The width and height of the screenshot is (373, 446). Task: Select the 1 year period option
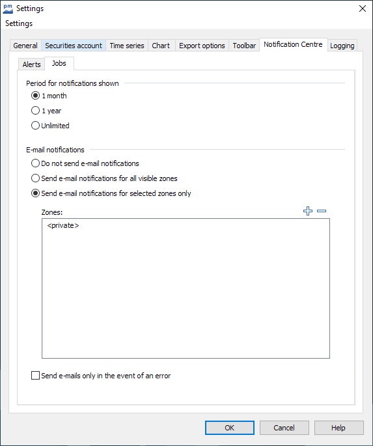click(x=35, y=111)
